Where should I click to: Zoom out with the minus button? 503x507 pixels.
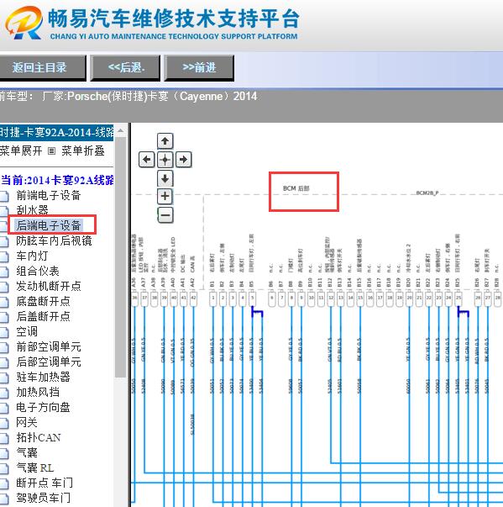click(x=165, y=215)
